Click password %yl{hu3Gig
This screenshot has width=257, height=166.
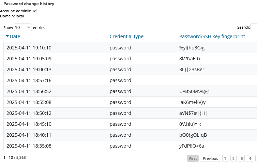[x=192, y=48]
